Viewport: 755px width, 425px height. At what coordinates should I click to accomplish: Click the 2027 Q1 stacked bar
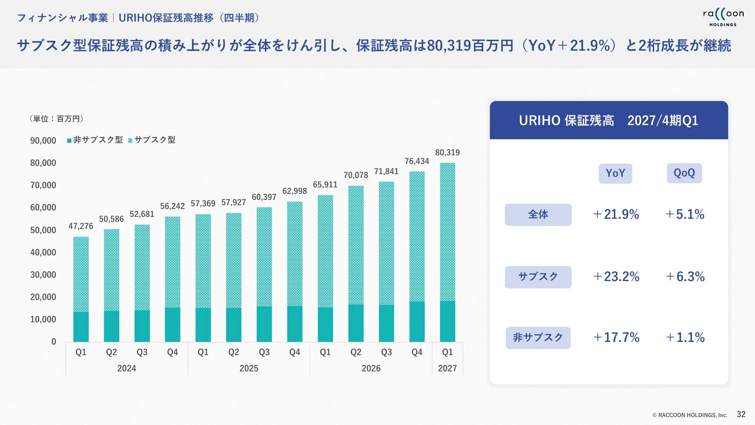pos(447,252)
